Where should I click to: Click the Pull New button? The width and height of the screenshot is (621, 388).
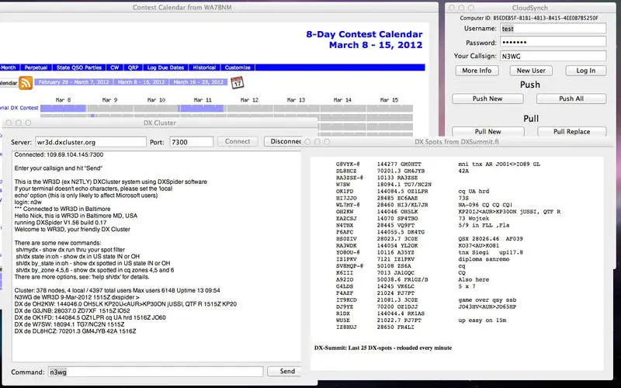488,131
